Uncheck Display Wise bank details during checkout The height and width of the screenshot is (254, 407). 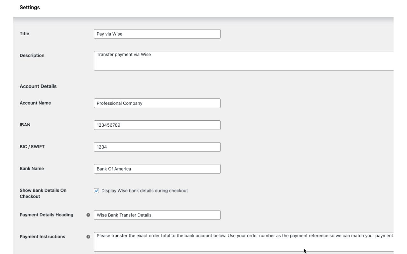pos(96,191)
